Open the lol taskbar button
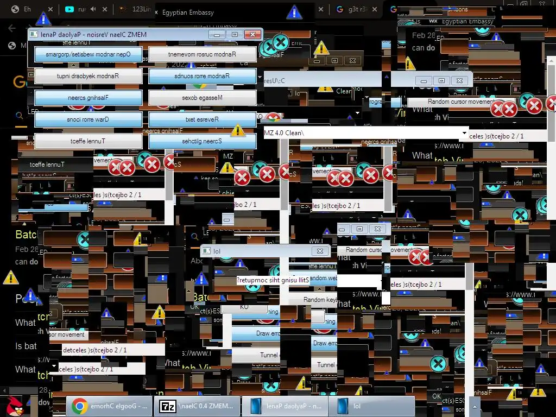556x417 pixels. pos(371,406)
